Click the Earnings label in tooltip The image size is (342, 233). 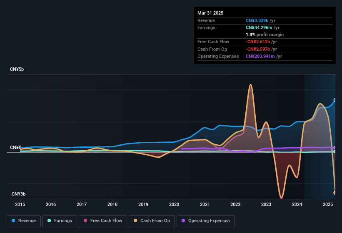click(x=206, y=27)
